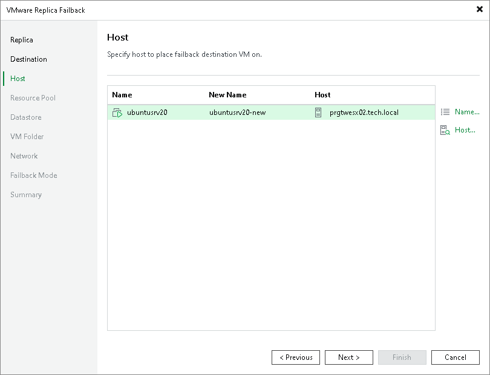The image size is (490, 375).
Task: Open the Host... link to choose a host
Action: point(465,130)
